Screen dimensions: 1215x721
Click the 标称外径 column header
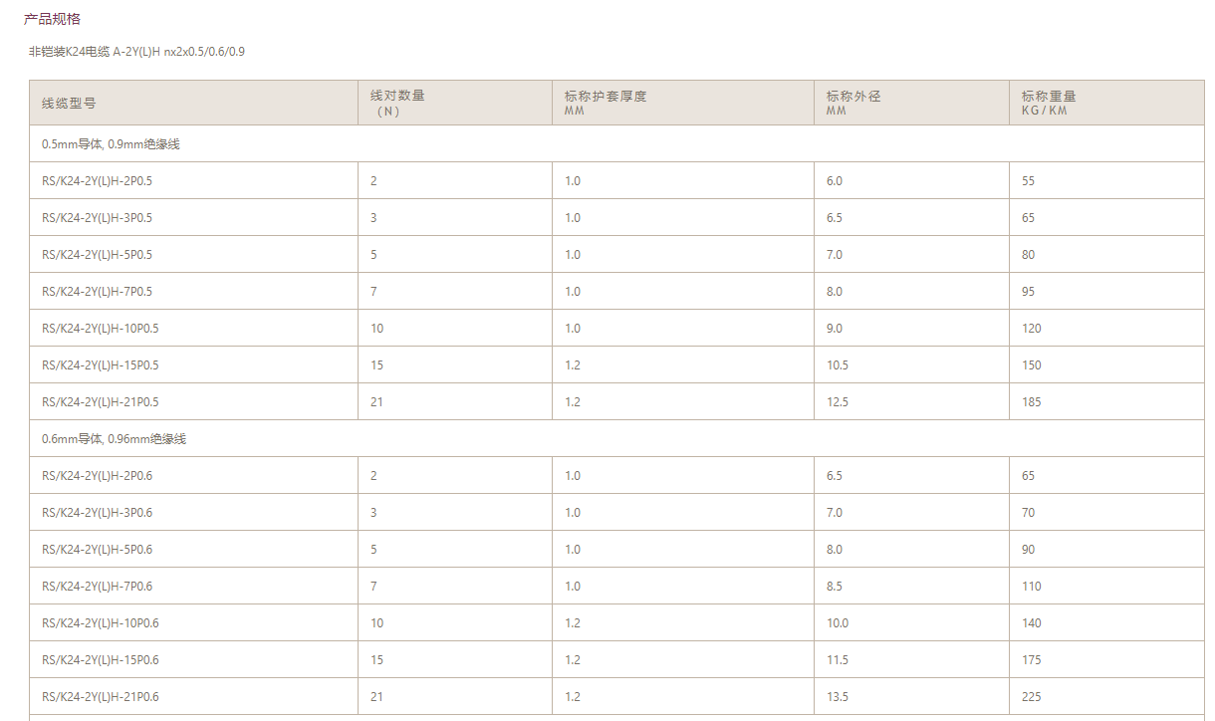853,97
